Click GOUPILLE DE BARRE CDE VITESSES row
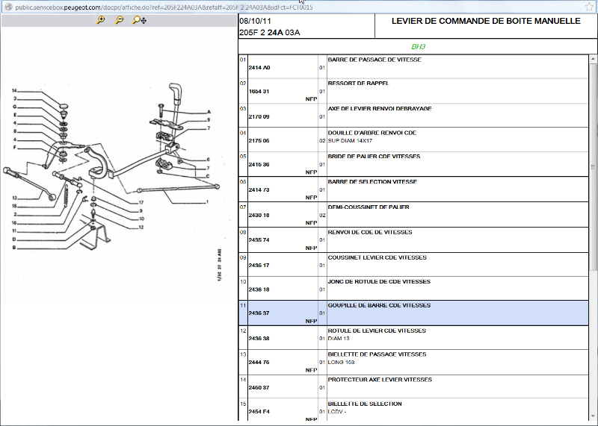This screenshot has width=598, height=426. pos(413,313)
